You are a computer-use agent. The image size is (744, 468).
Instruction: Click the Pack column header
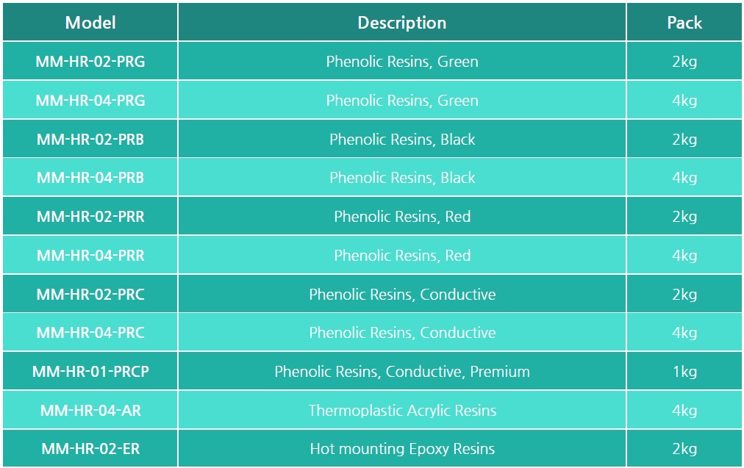(684, 22)
